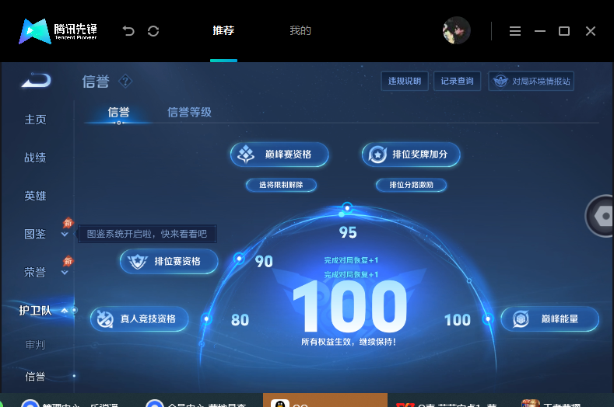
Task: Refresh the page with the reload icon
Action: [153, 31]
